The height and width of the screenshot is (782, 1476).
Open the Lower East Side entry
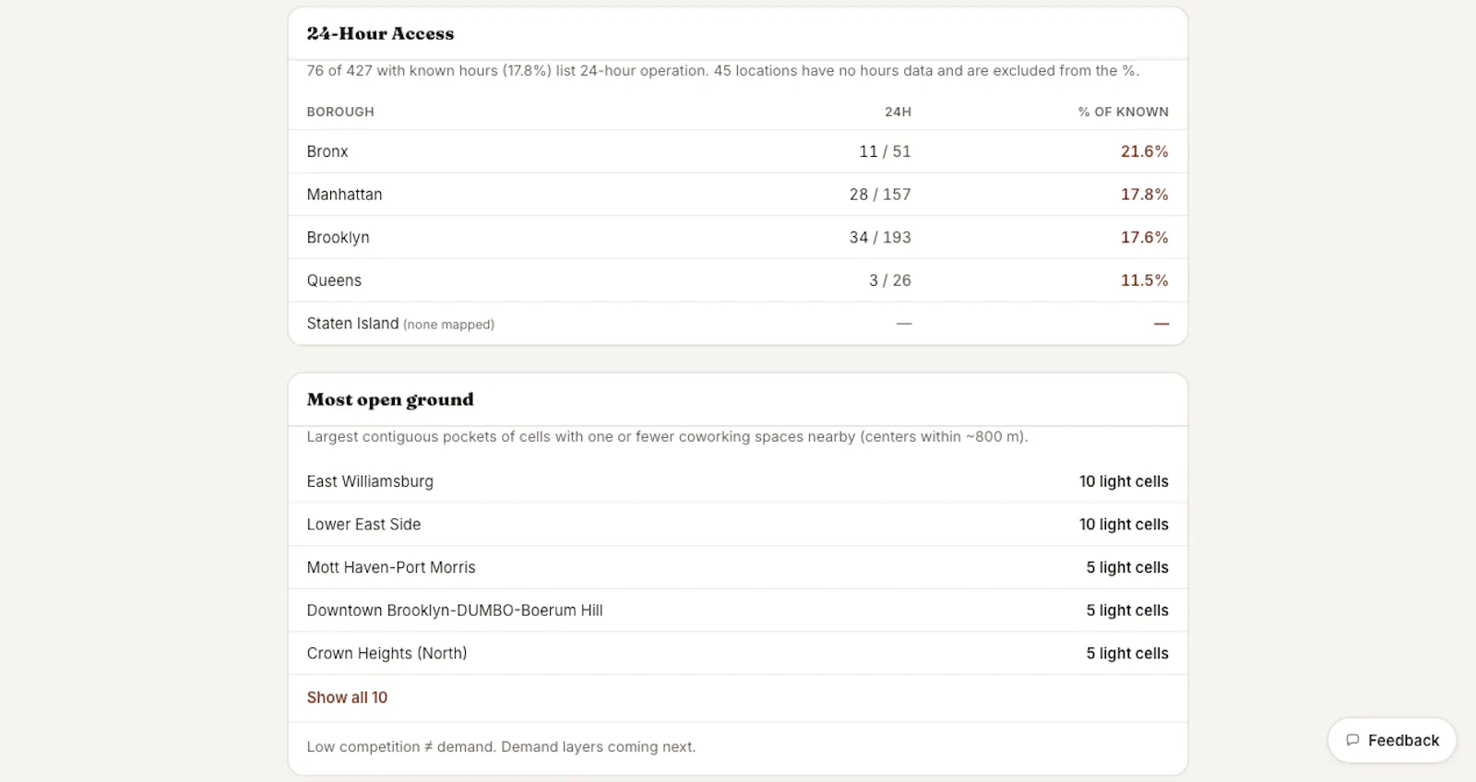[738, 524]
